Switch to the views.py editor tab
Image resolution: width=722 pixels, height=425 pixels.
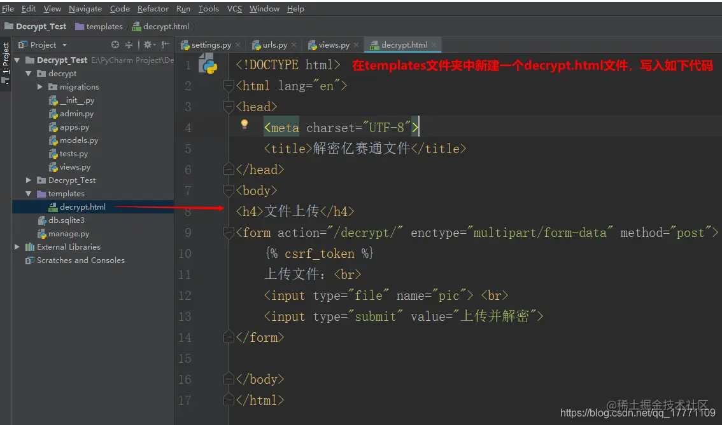334,44
